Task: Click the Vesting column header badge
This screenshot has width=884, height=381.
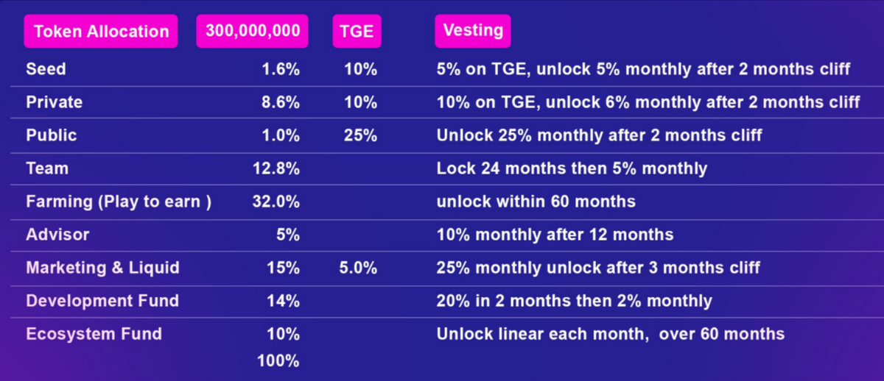Action: point(473,31)
